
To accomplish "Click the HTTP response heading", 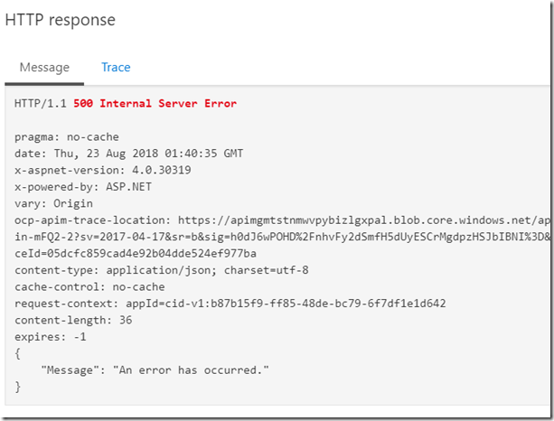I will (60, 20).
